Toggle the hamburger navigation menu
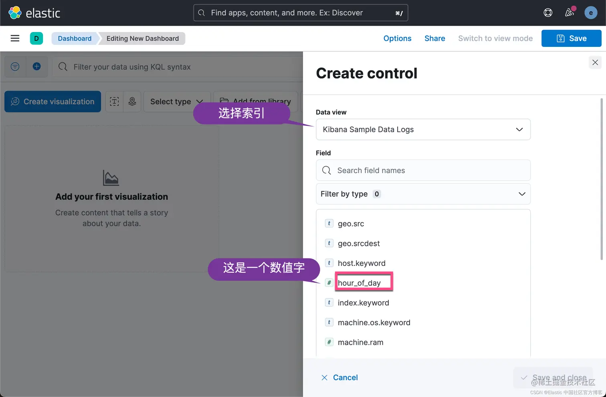This screenshot has width=606, height=397. coord(15,38)
